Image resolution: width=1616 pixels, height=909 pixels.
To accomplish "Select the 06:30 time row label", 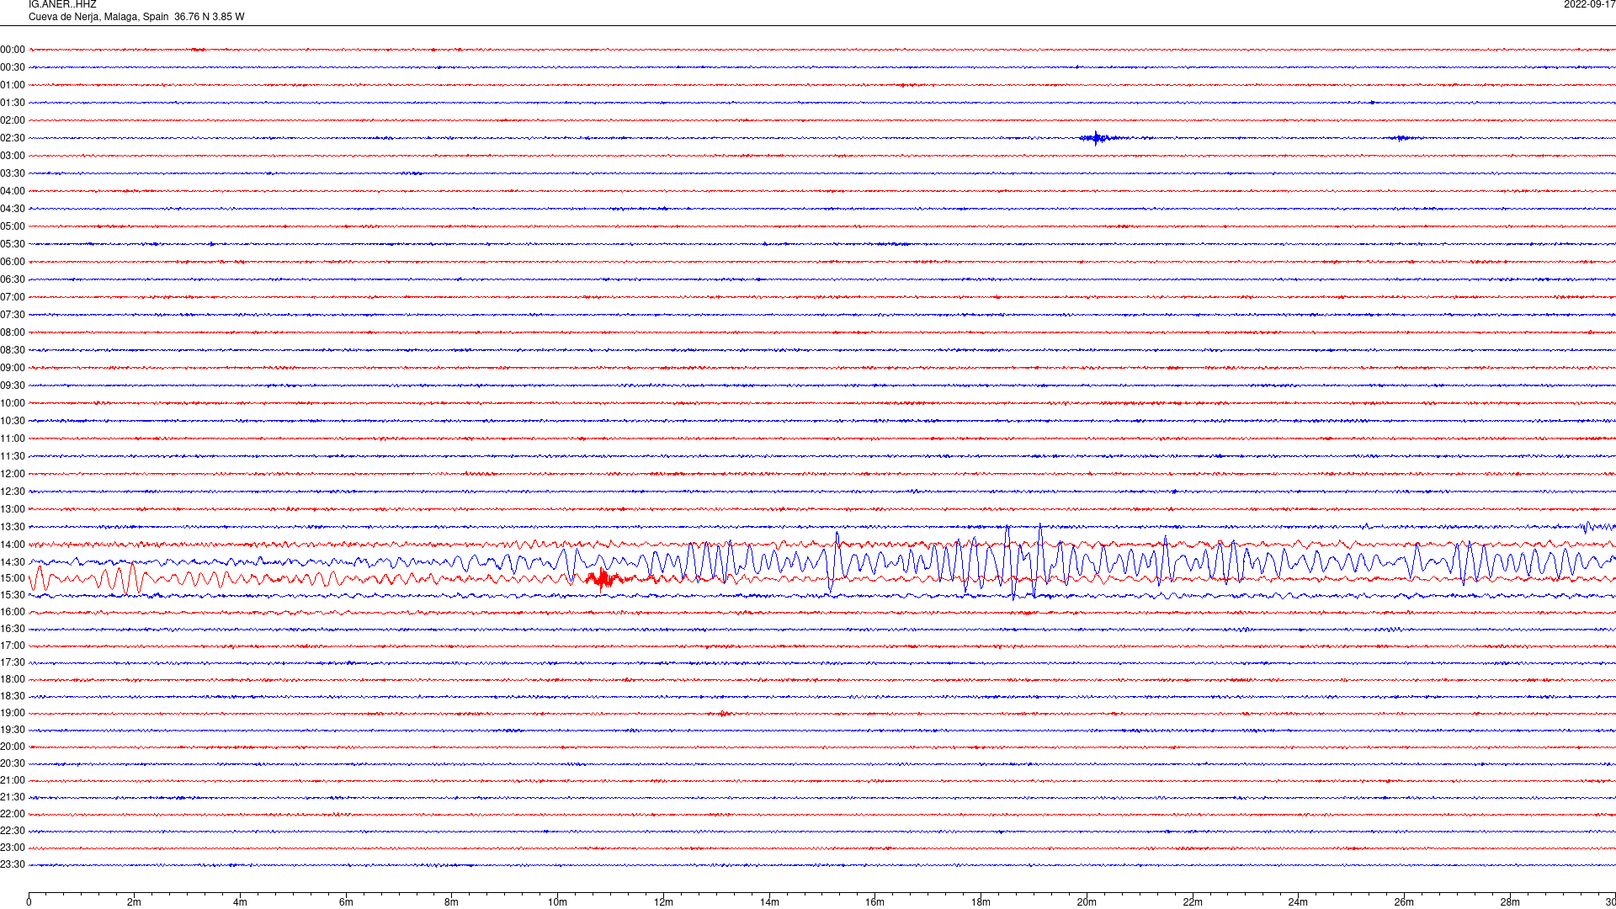I will 13,279.
